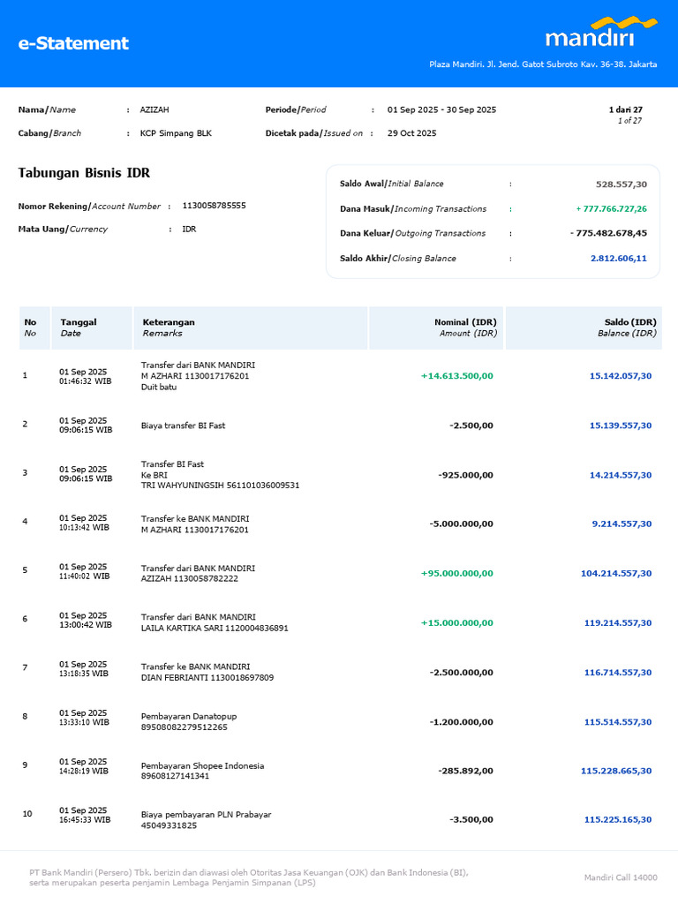The width and height of the screenshot is (678, 904).
Task: Click account number 1130058785555
Action: 214,206
